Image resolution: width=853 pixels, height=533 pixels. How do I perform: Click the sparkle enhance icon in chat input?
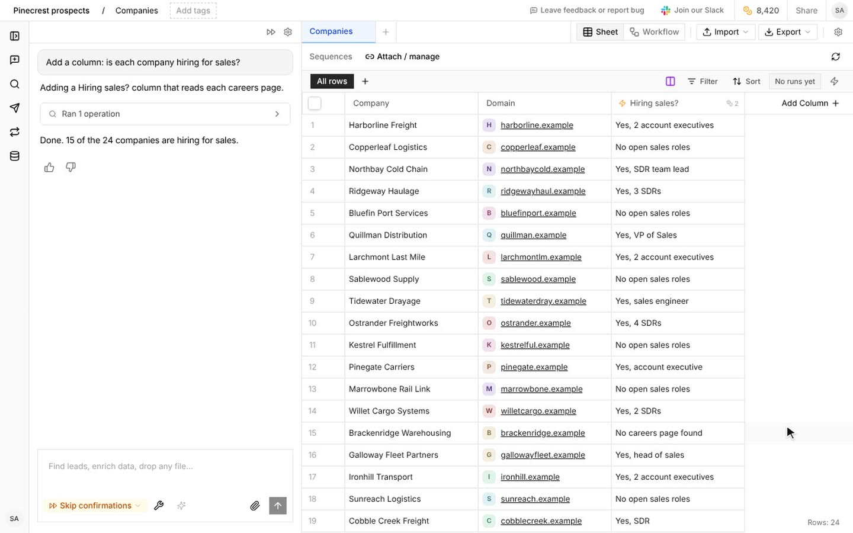[x=181, y=506]
